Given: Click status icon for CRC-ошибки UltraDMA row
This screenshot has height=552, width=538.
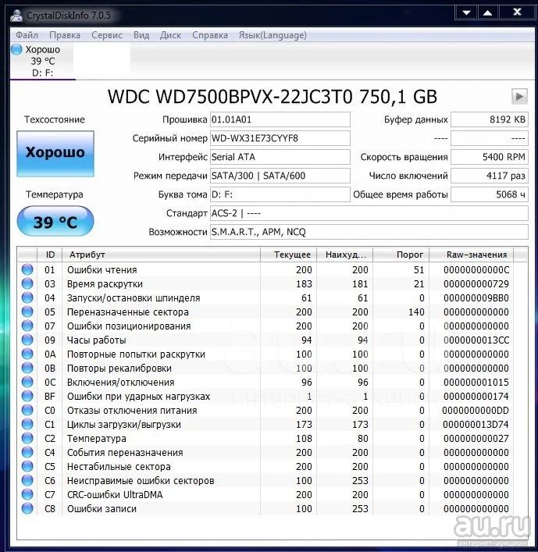Looking at the screenshot, I should point(27,495).
